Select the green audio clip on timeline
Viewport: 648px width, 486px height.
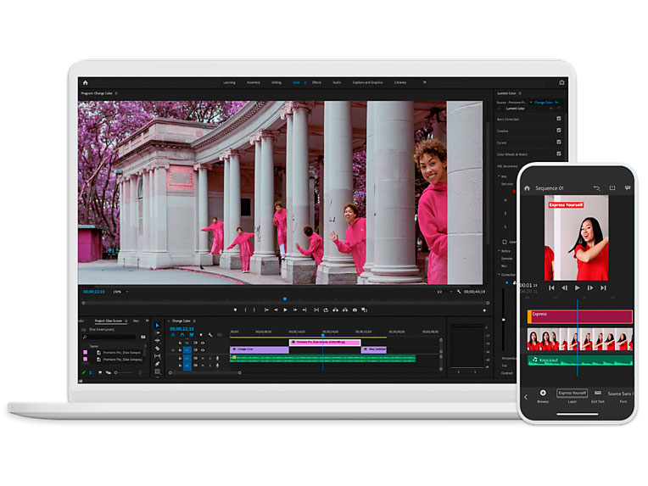tap(323, 358)
